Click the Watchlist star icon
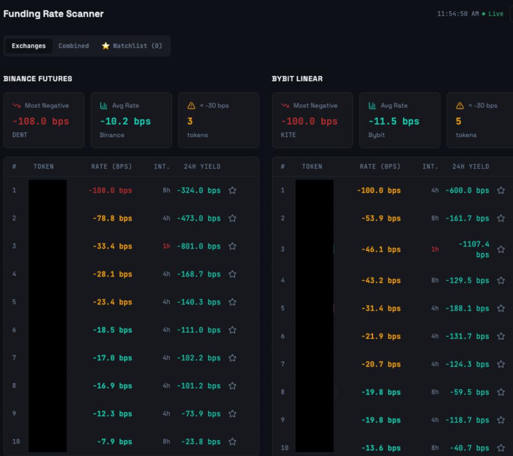Screen dimensions: 513x456 coord(105,46)
